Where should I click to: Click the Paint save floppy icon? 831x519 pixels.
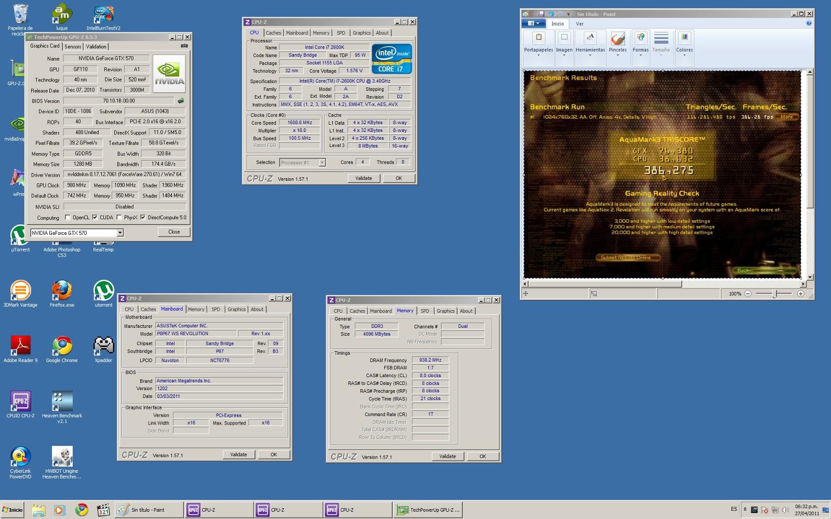tap(541, 14)
